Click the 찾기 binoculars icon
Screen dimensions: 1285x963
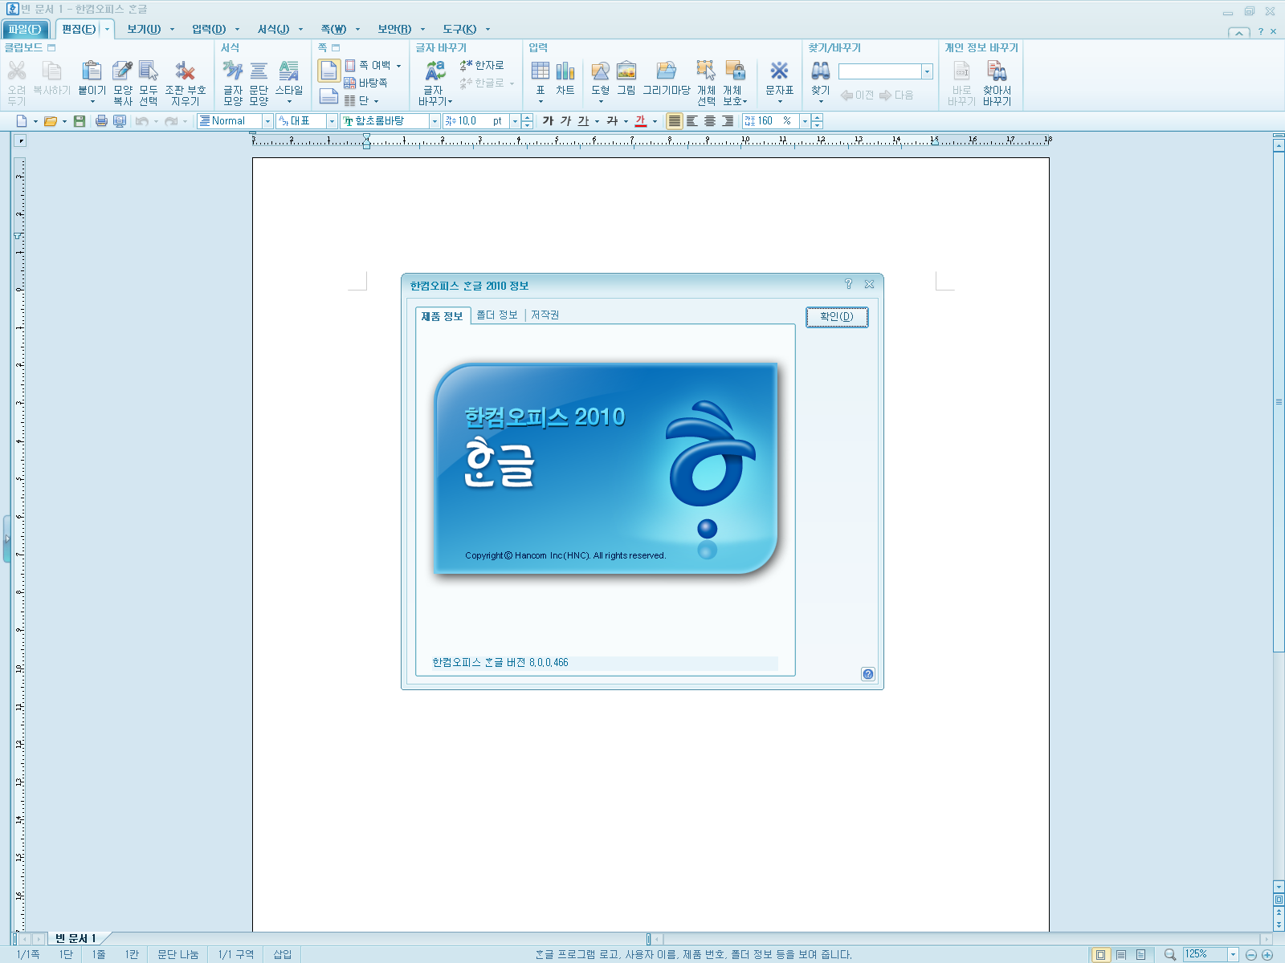(x=820, y=71)
